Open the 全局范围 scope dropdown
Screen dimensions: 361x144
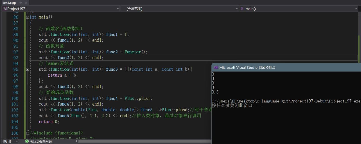click(237, 9)
